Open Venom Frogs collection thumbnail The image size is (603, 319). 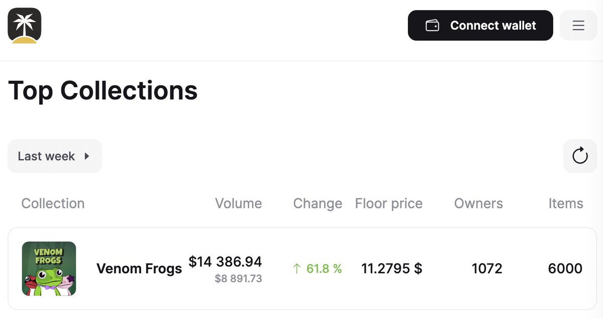coord(49,269)
